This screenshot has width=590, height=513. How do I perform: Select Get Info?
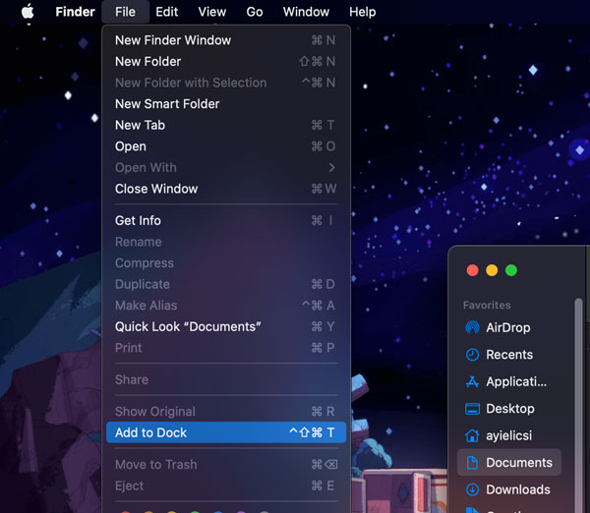click(x=226, y=220)
